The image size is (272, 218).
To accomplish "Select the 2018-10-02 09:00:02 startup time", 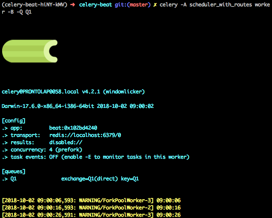I will click(x=125, y=106).
